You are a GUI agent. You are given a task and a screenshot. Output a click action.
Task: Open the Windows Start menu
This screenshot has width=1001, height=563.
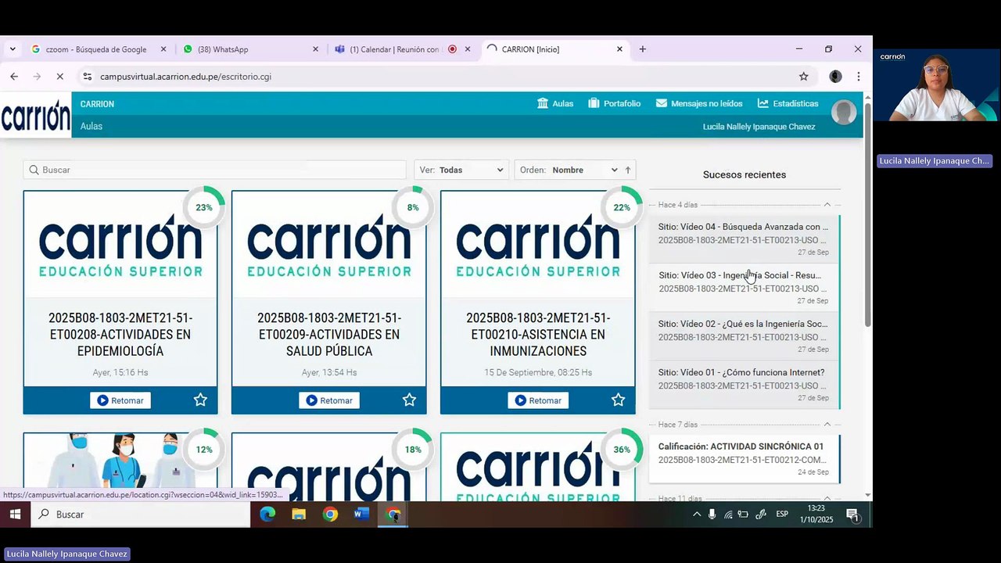[x=15, y=515]
